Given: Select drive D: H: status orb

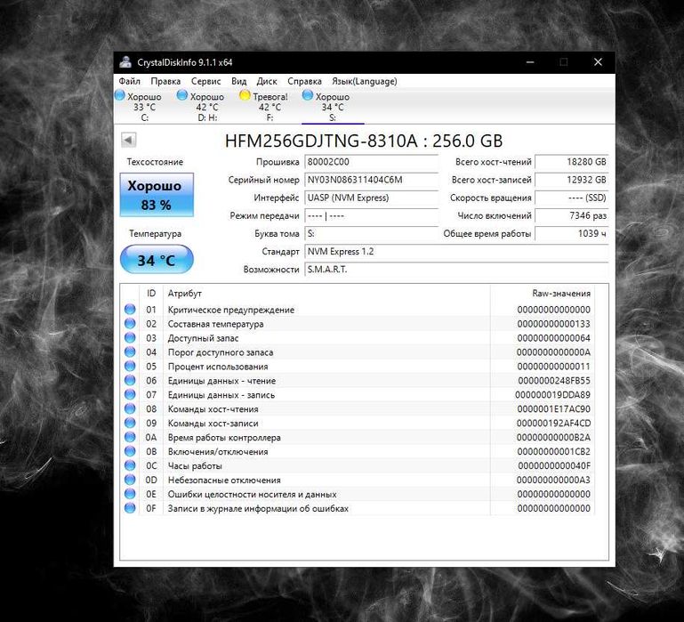Looking at the screenshot, I should 182,95.
